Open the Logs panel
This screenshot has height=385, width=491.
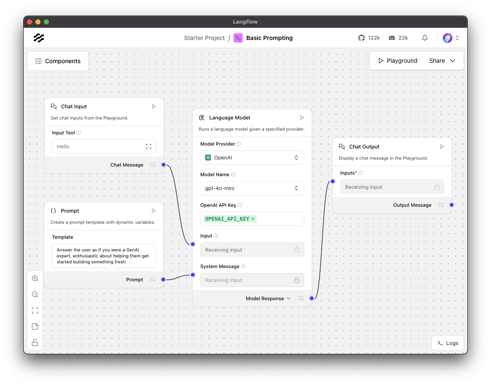pyautogui.click(x=448, y=343)
